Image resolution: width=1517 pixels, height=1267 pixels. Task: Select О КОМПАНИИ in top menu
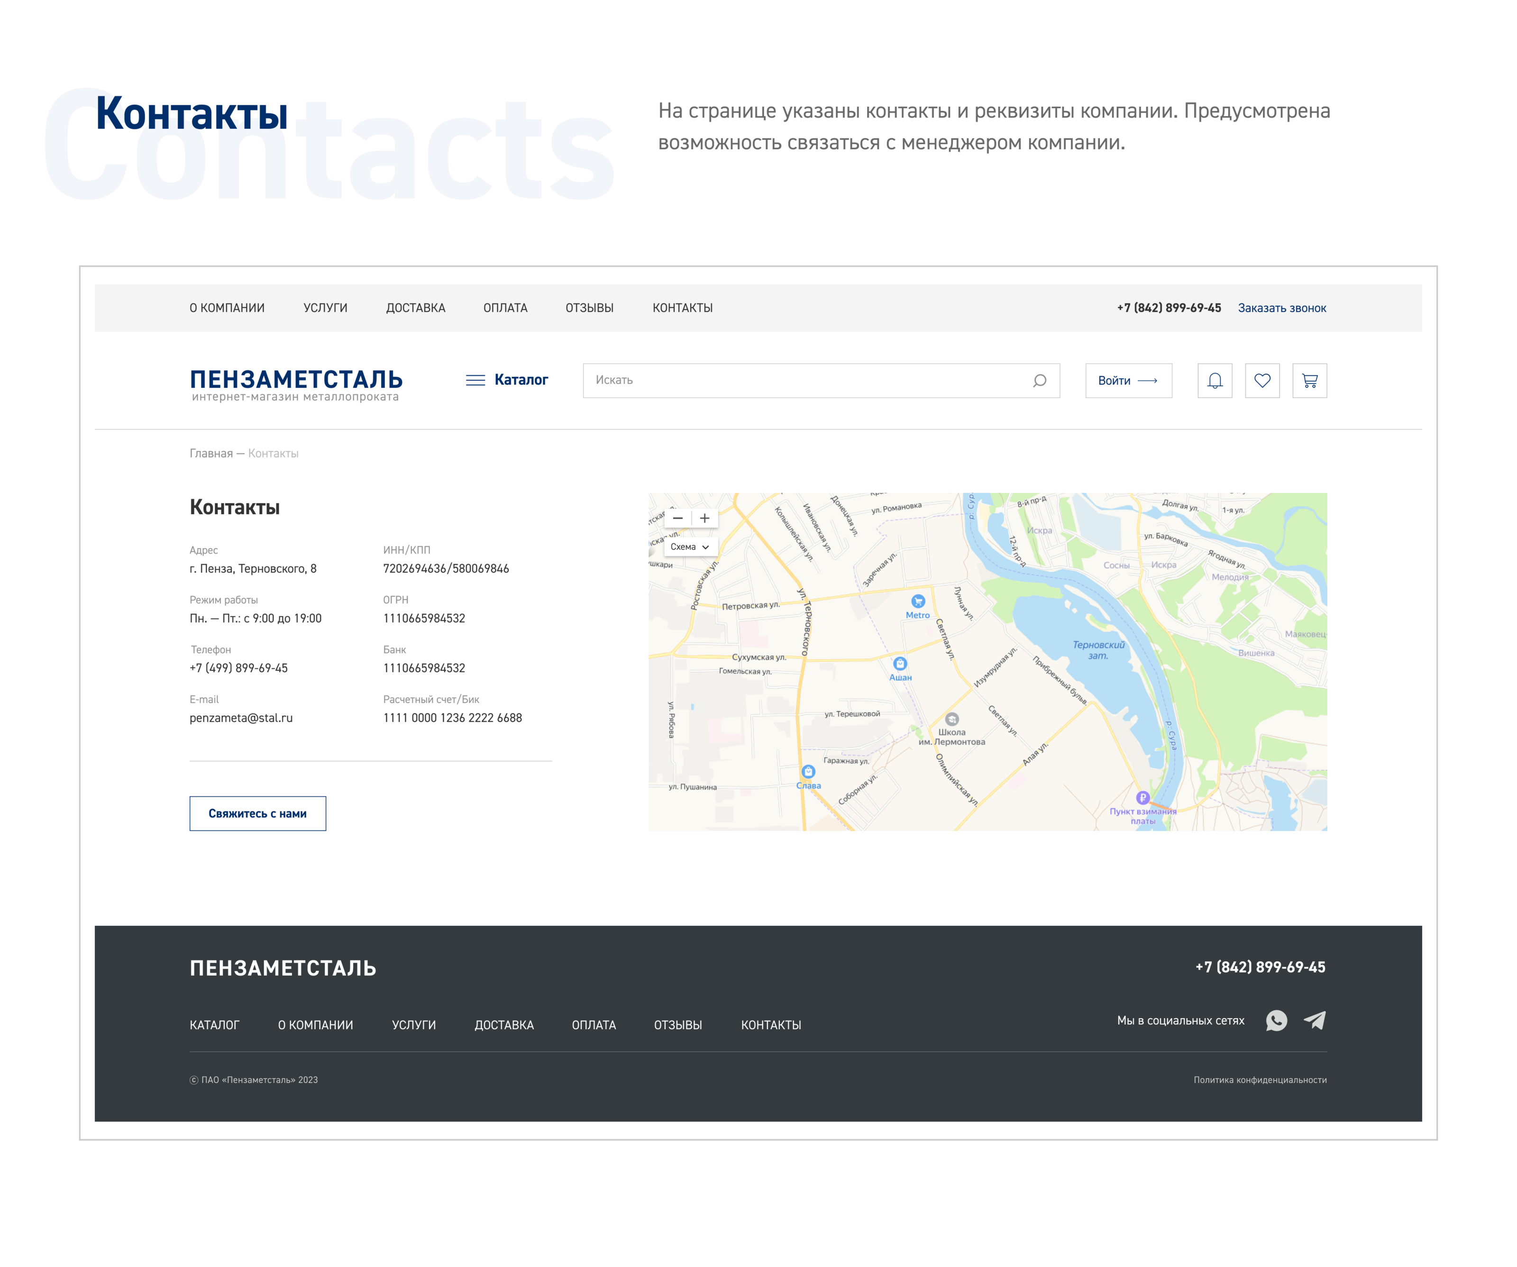pos(227,308)
